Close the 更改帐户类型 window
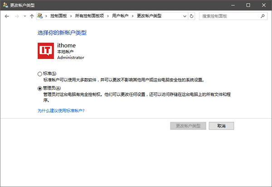Screen dimensions: 272x187 (x=264, y=5)
